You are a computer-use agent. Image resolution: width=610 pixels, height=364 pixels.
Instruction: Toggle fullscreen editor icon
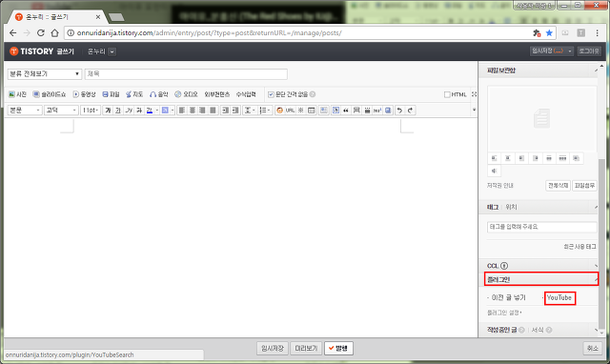tap(474, 94)
